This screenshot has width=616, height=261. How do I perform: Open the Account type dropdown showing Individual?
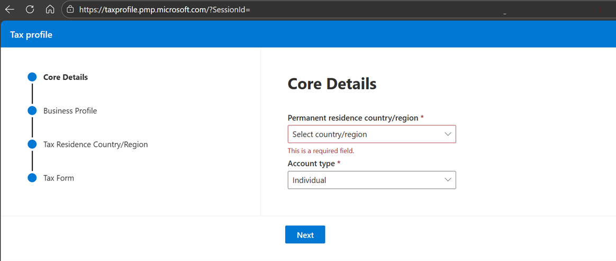pyautogui.click(x=365, y=180)
